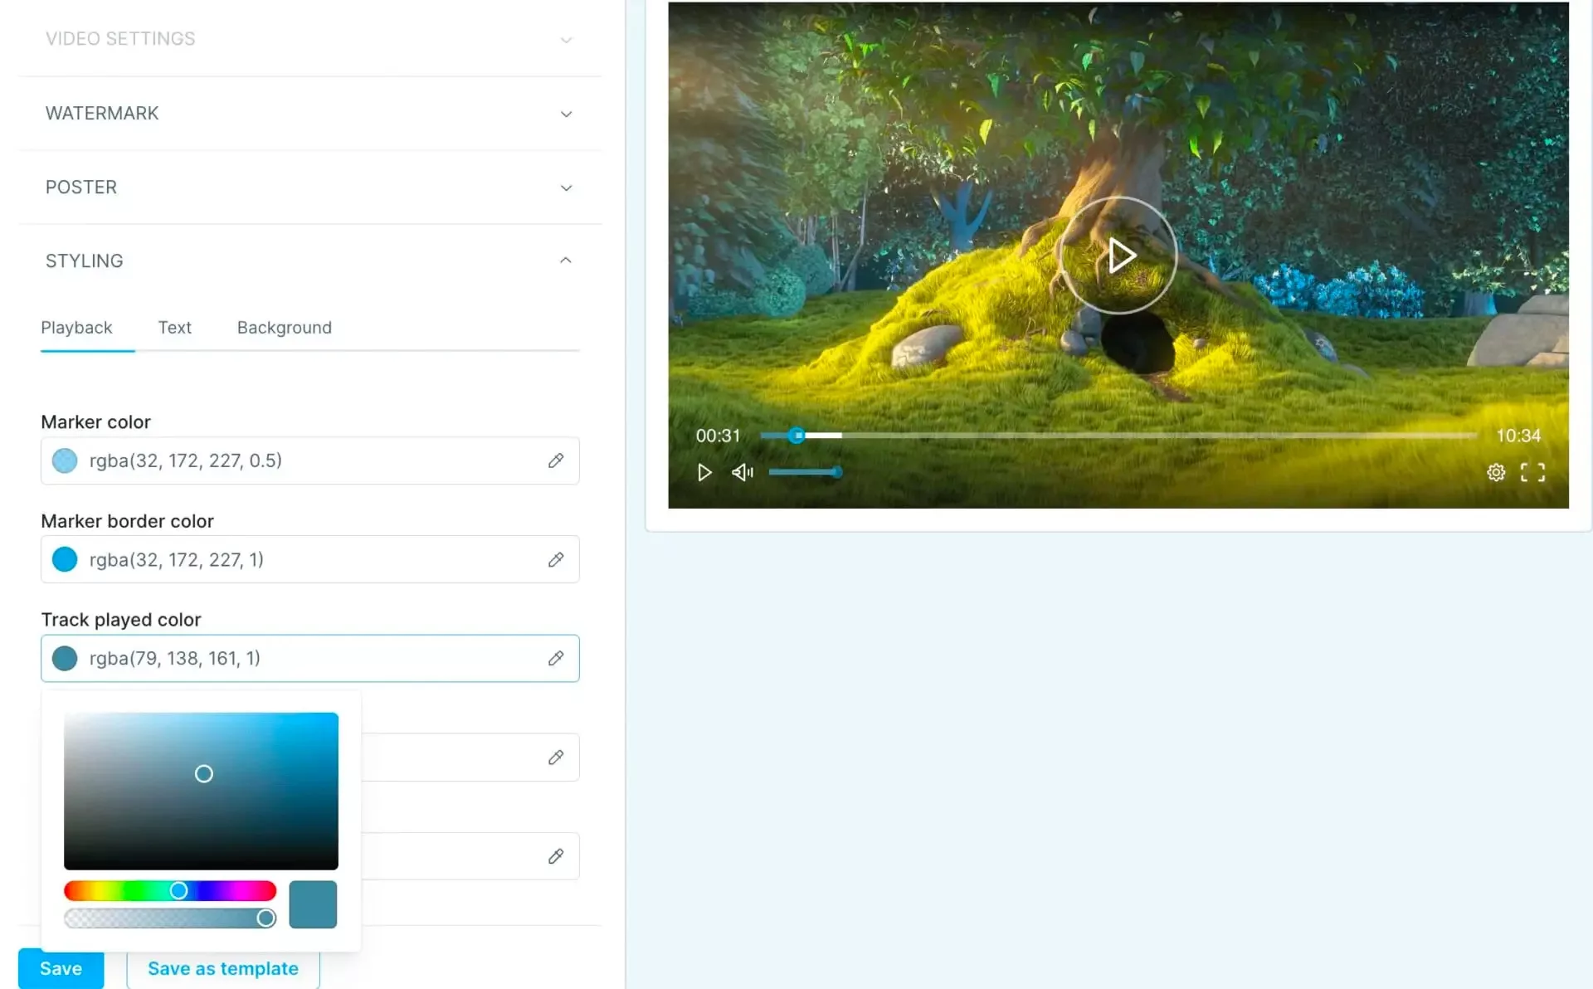Viewport: 1593px width, 989px height.
Task: Click on the color gradient picker canvas
Action: coord(201,790)
